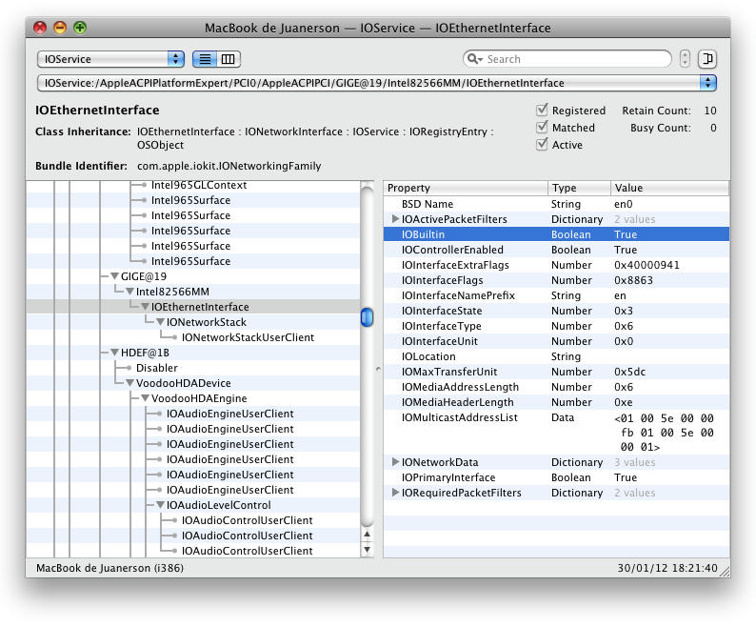Image resolution: width=756 pixels, height=627 pixels.
Task: Select the Intel965GLContext tree item
Action: click(x=199, y=186)
